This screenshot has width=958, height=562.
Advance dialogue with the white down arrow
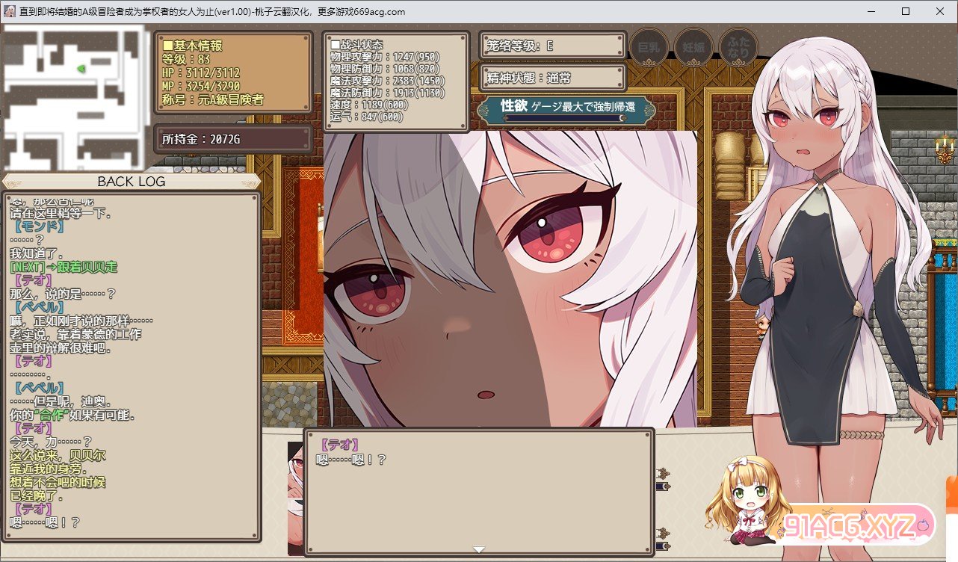pyautogui.click(x=479, y=549)
